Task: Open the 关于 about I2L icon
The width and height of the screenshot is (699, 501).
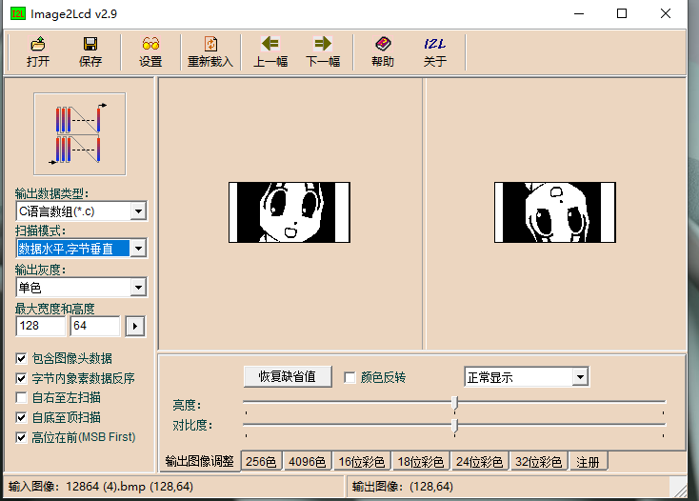Action: pyautogui.click(x=435, y=52)
